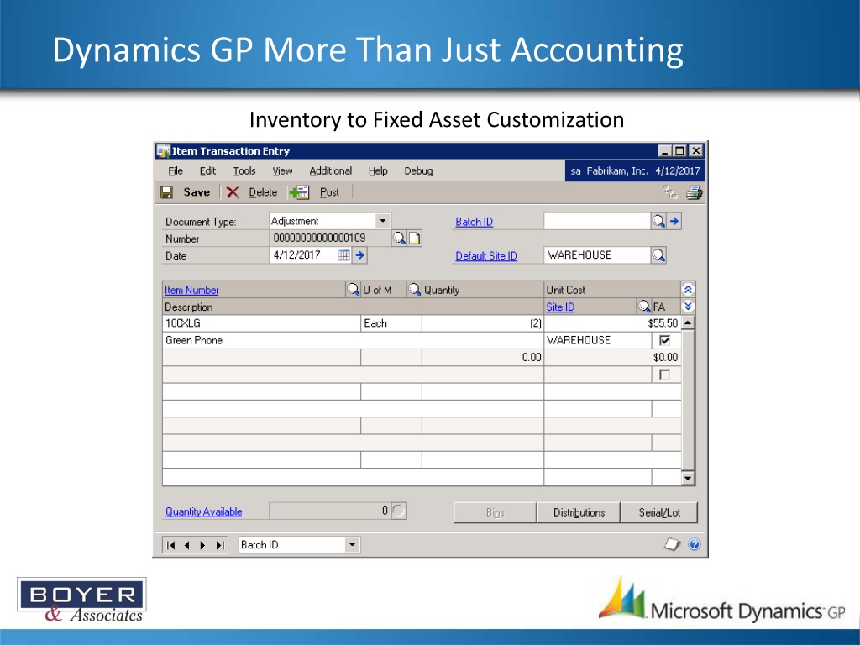Open the Item Number lookup magnifier
This screenshot has width=860, height=645.
pyautogui.click(x=354, y=289)
